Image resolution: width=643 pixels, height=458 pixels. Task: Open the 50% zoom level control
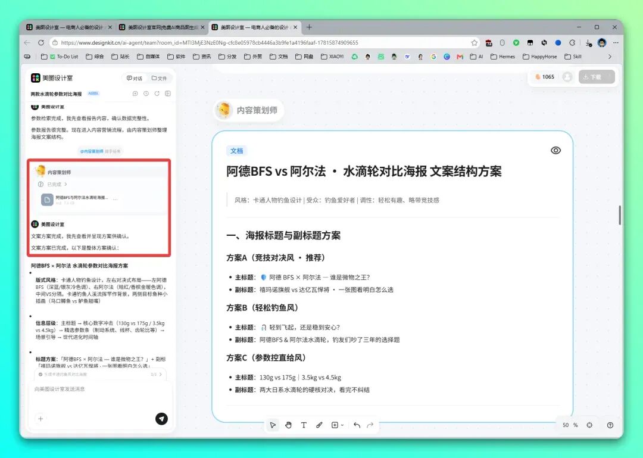(x=570, y=425)
